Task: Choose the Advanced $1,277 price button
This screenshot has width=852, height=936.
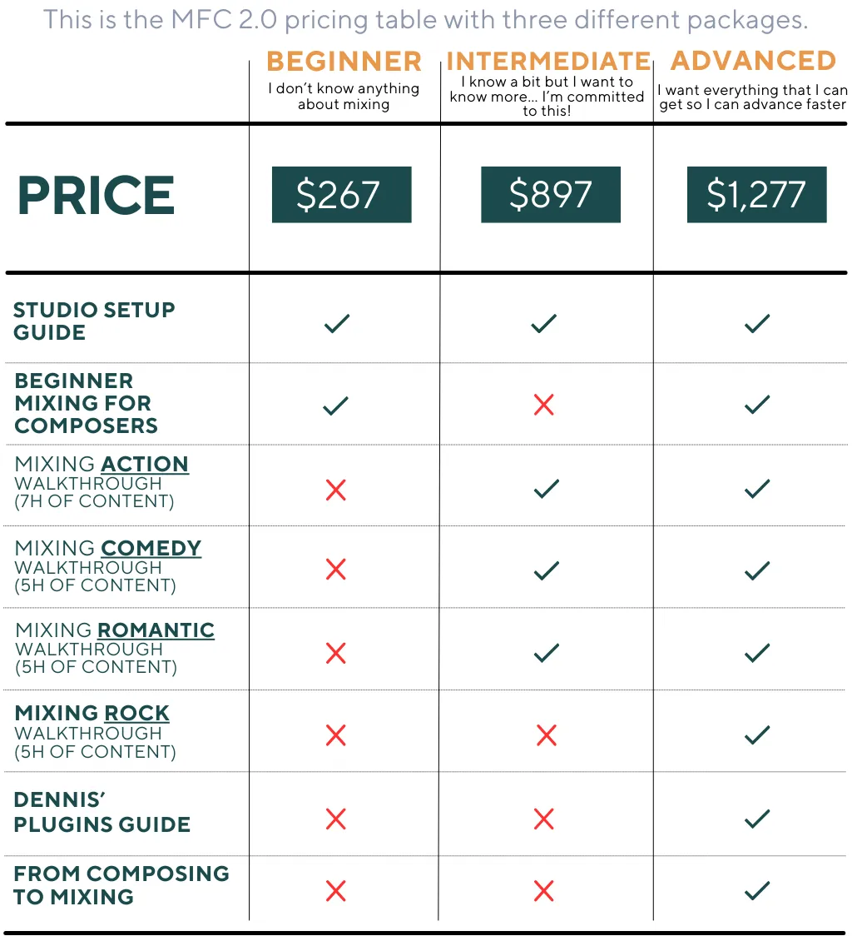Action: 757,195
